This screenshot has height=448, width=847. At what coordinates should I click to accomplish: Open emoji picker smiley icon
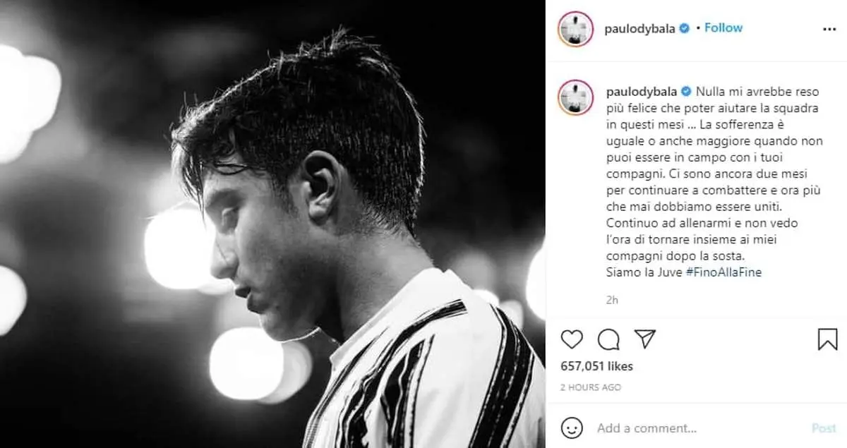572,428
